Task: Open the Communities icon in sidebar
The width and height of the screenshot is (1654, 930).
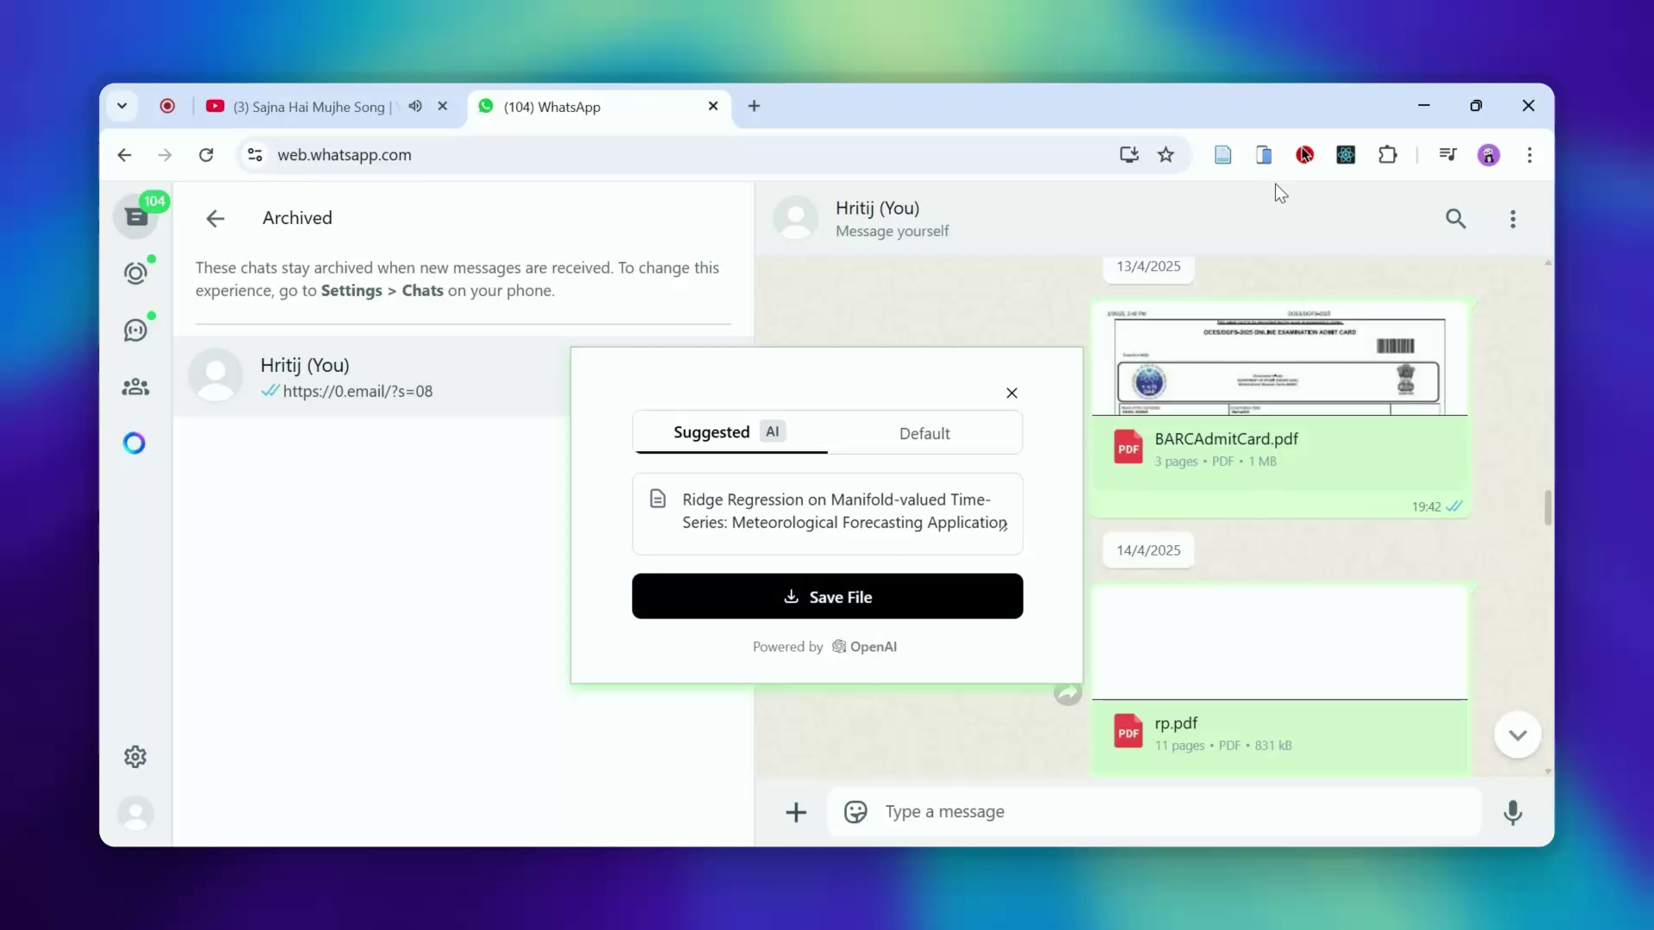Action: pyautogui.click(x=135, y=387)
